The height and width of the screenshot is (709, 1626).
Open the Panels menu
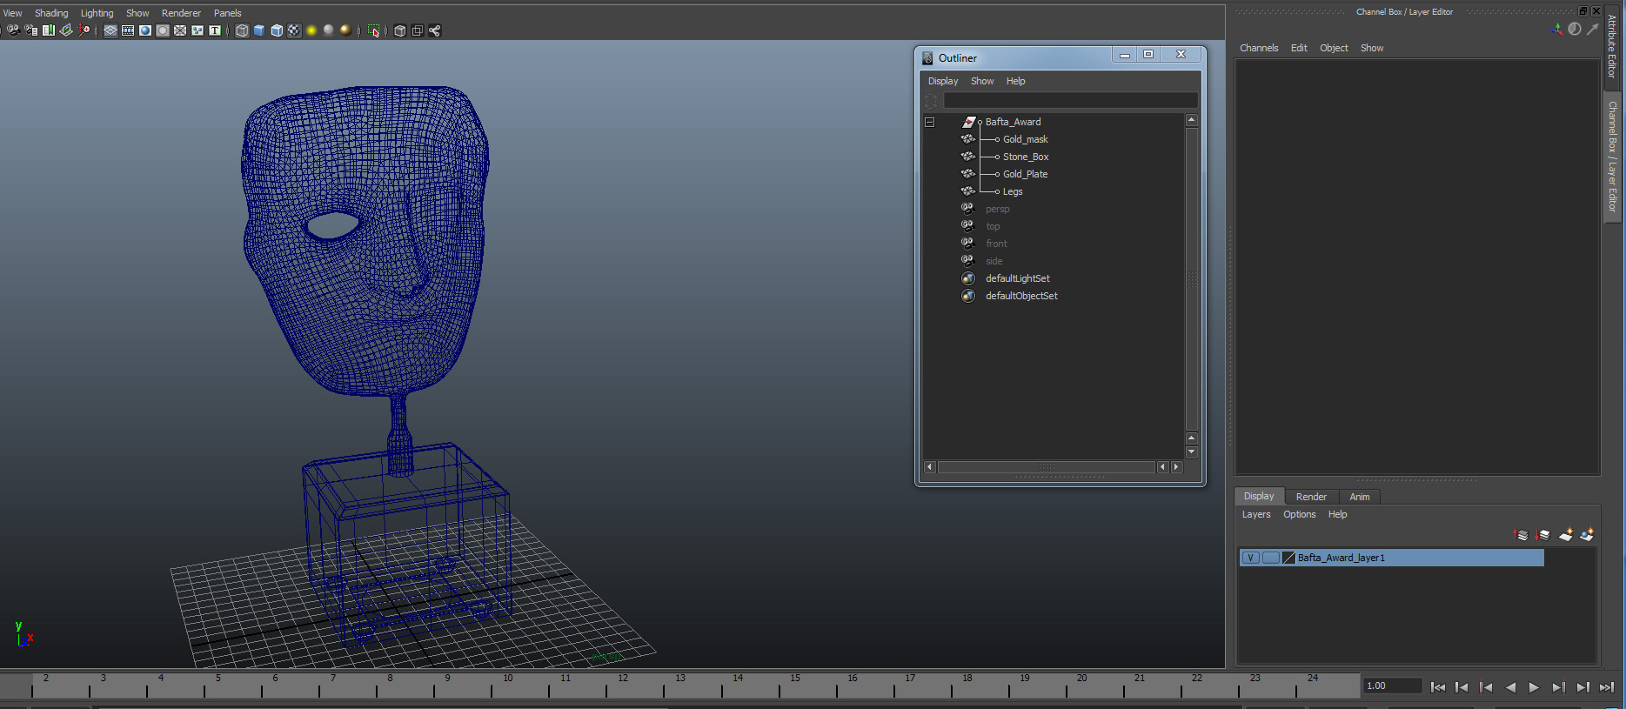(227, 13)
